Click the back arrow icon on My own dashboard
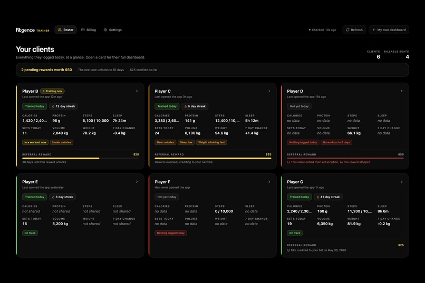The height and width of the screenshot is (283, 425). (374, 30)
